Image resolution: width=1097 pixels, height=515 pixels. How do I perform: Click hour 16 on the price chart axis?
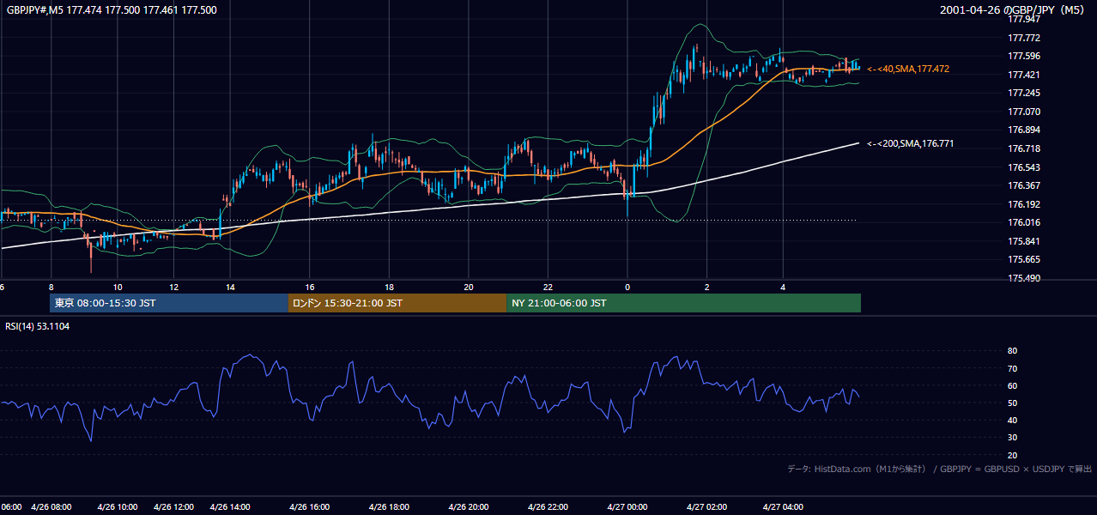pos(310,287)
